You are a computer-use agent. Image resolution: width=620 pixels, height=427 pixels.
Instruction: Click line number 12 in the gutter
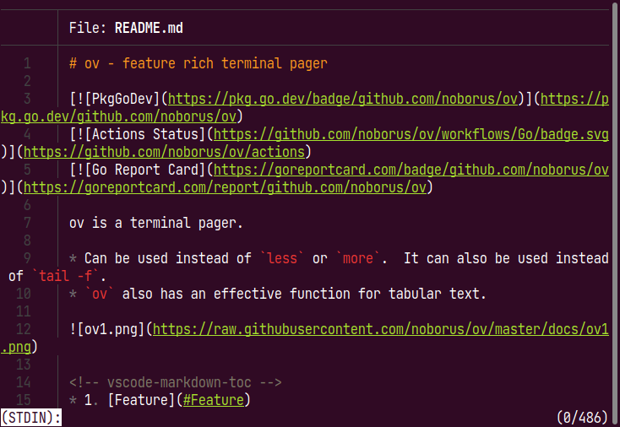[x=24, y=329]
